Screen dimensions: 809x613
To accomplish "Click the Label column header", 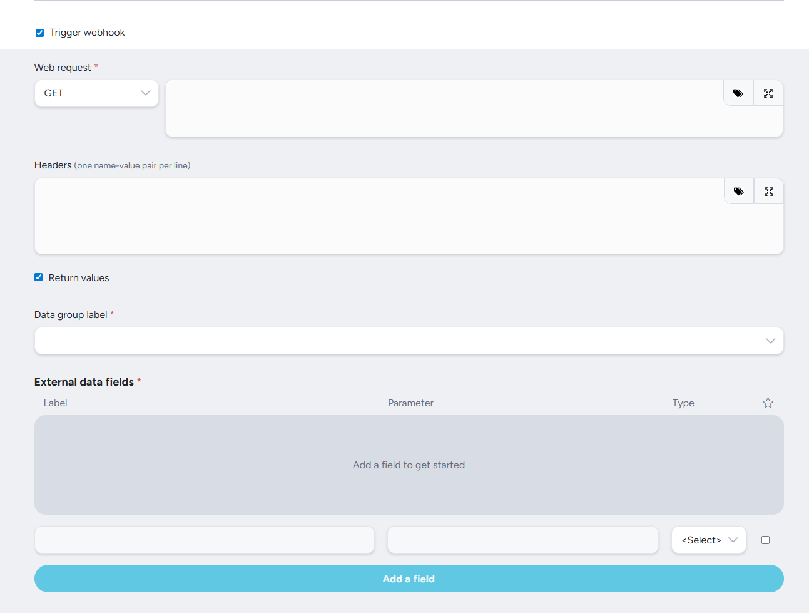I will (x=55, y=403).
